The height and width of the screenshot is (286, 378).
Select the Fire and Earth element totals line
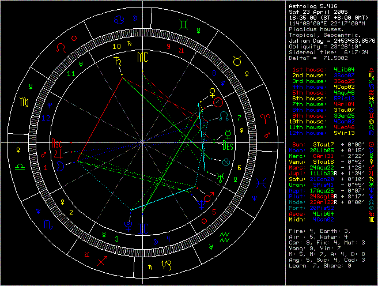point(320,231)
